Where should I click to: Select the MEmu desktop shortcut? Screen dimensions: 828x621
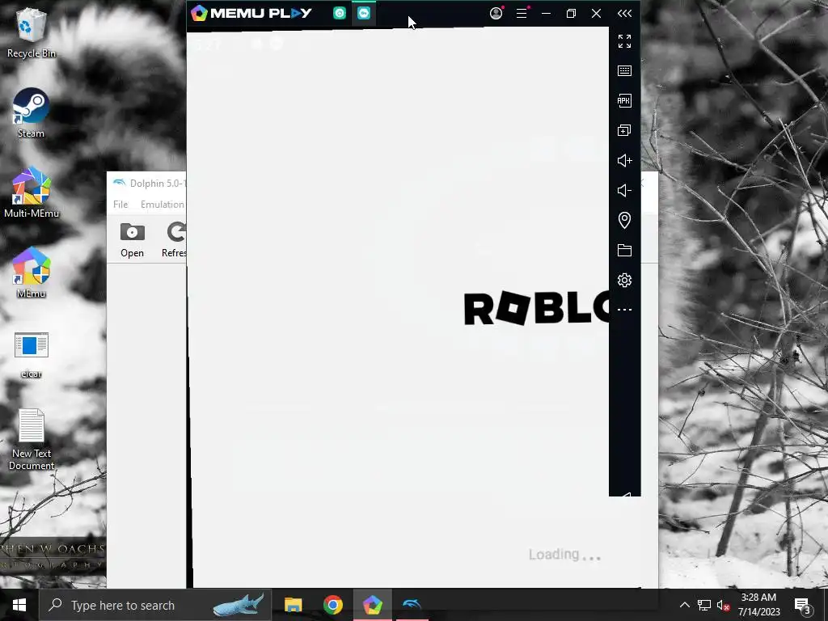pos(32,273)
